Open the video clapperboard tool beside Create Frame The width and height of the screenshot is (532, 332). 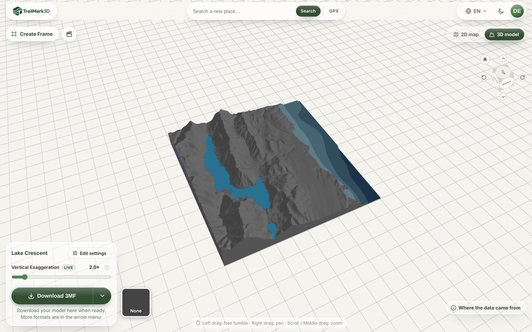point(69,34)
